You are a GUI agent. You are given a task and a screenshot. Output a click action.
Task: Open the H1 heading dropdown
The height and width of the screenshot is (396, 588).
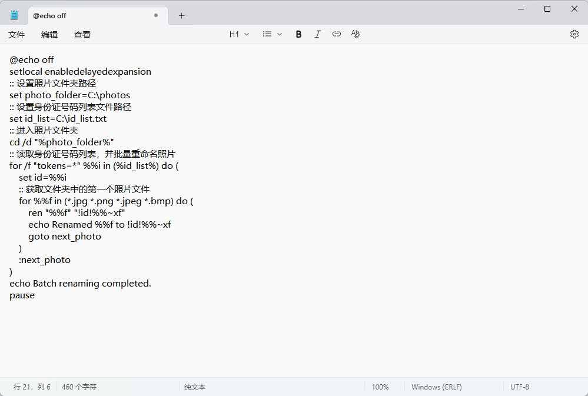coord(239,34)
